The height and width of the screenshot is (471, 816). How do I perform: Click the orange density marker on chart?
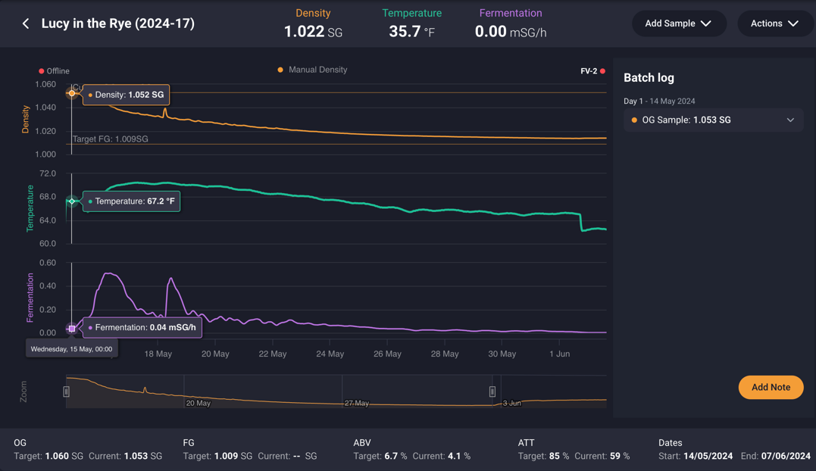(72, 93)
